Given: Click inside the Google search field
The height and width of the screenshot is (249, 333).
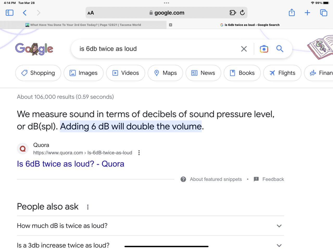Looking at the screenshot, I should click(156, 49).
